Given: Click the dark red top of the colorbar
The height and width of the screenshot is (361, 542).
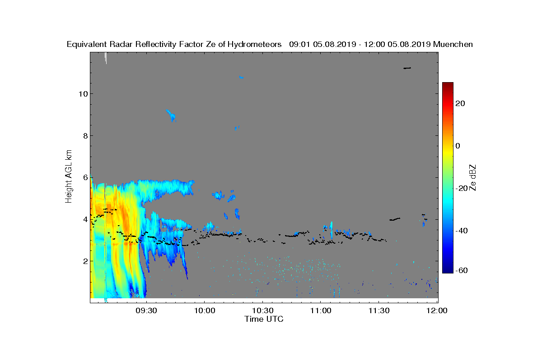Looking at the screenshot, I should 448,86.
